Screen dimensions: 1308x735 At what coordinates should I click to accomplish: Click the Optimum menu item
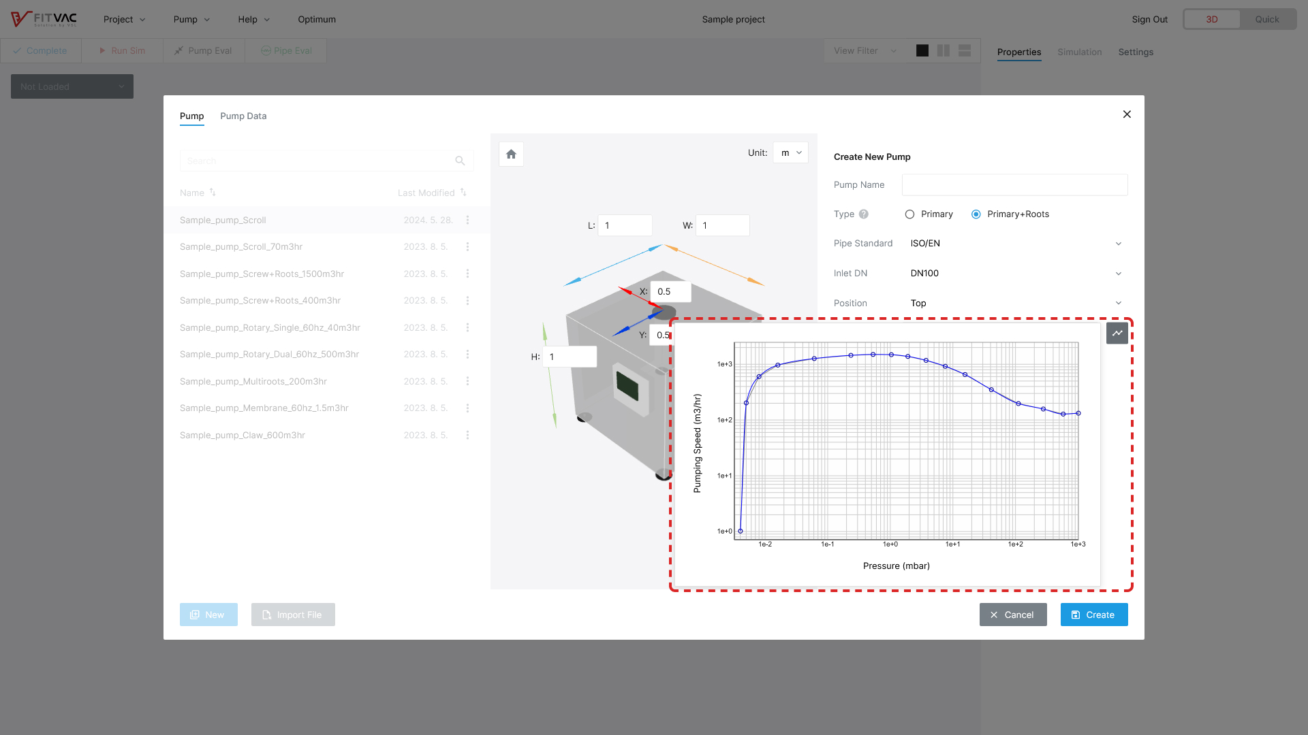click(317, 19)
